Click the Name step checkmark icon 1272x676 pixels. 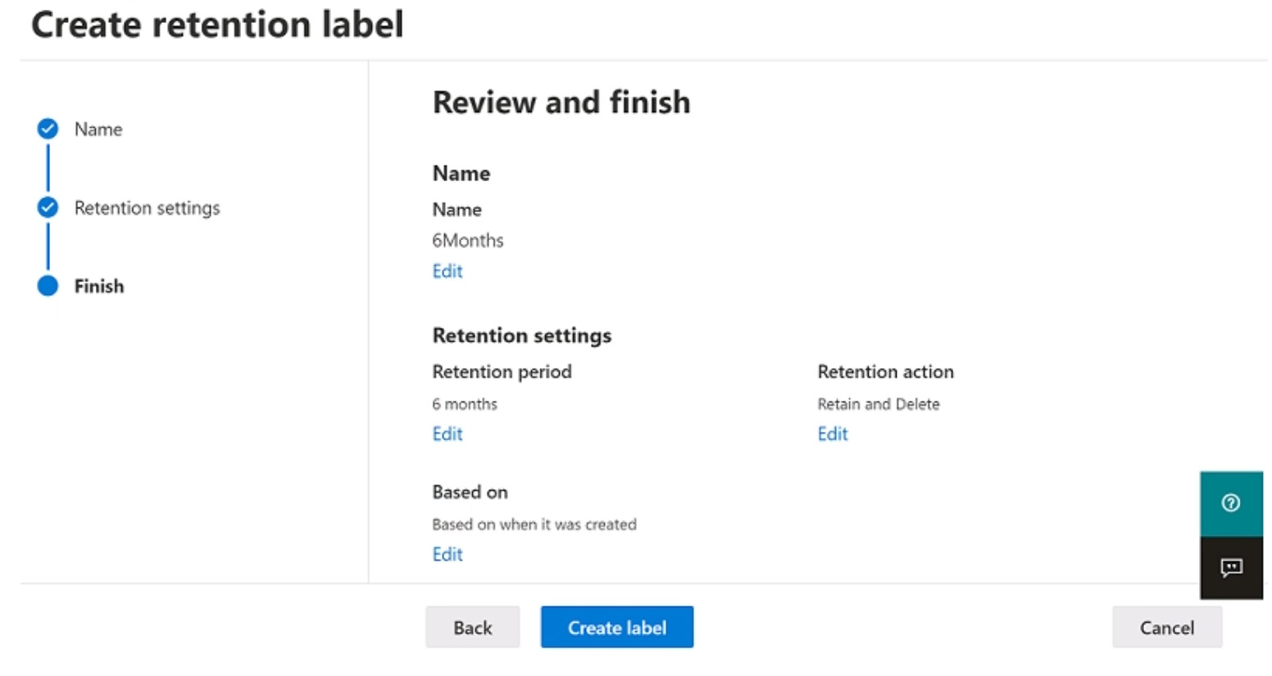point(48,129)
